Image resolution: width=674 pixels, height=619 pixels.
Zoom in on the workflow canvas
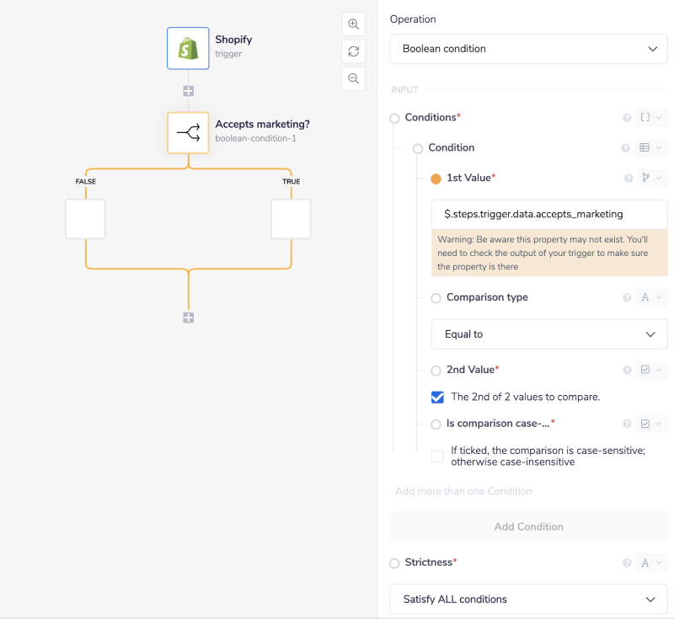coord(353,24)
